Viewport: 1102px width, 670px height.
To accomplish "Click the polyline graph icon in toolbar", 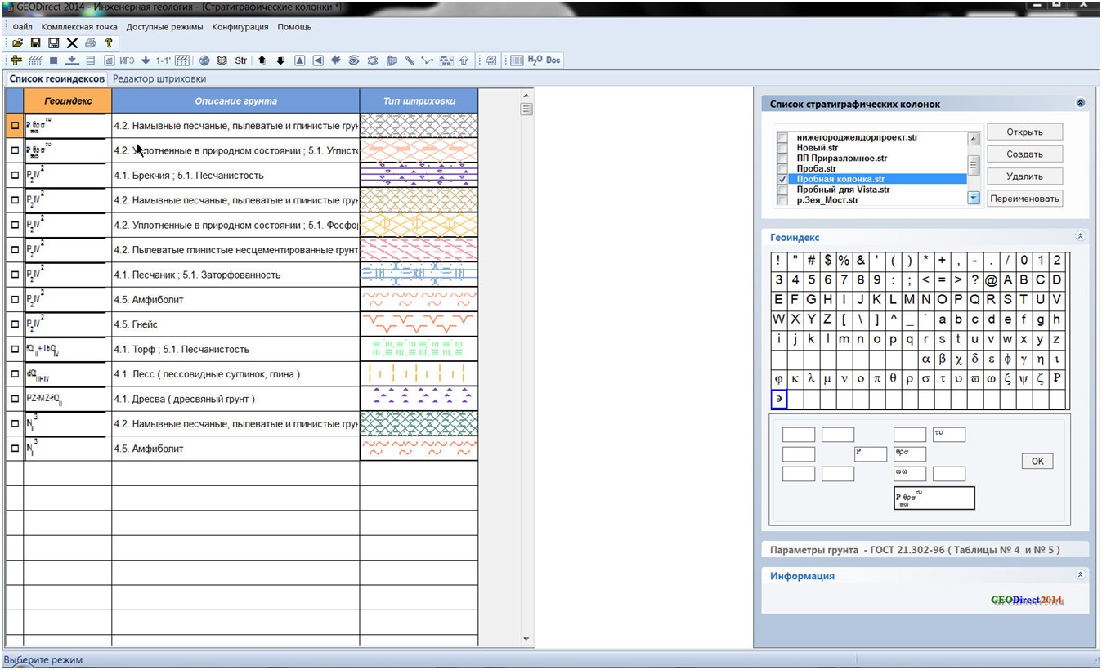I will pyautogui.click(x=428, y=60).
